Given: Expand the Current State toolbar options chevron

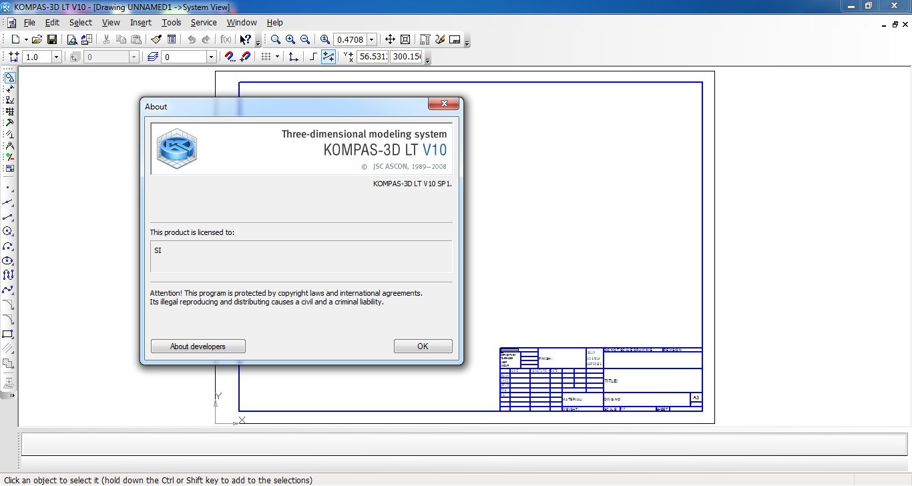Looking at the screenshot, I should [x=428, y=60].
